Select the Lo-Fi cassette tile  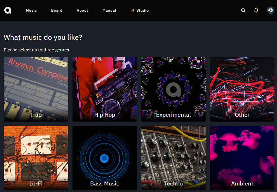coord(36,158)
